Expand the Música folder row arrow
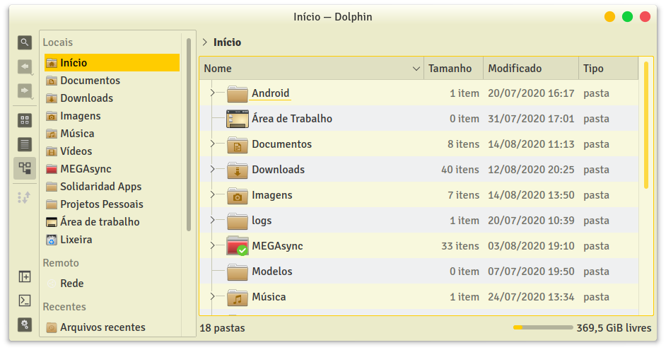The image size is (666, 350). 212,296
